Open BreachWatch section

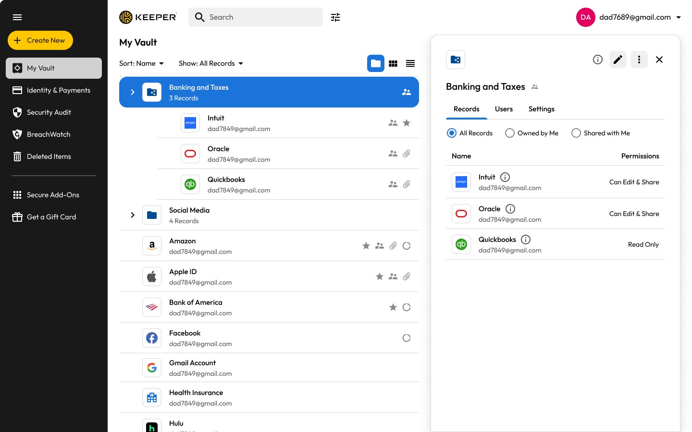pyautogui.click(x=48, y=134)
